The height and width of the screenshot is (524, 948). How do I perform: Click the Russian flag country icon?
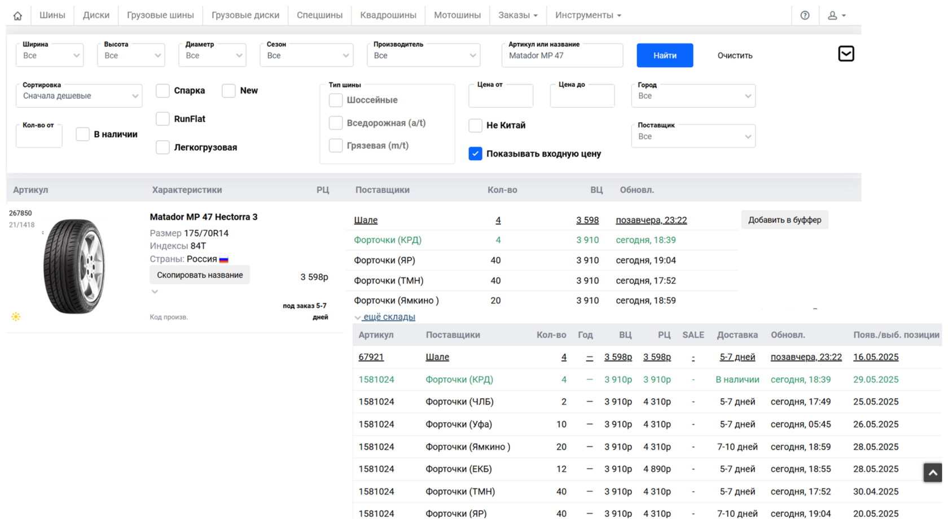click(x=223, y=259)
